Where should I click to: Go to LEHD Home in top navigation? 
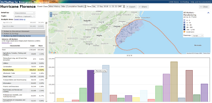pos(174,2)
